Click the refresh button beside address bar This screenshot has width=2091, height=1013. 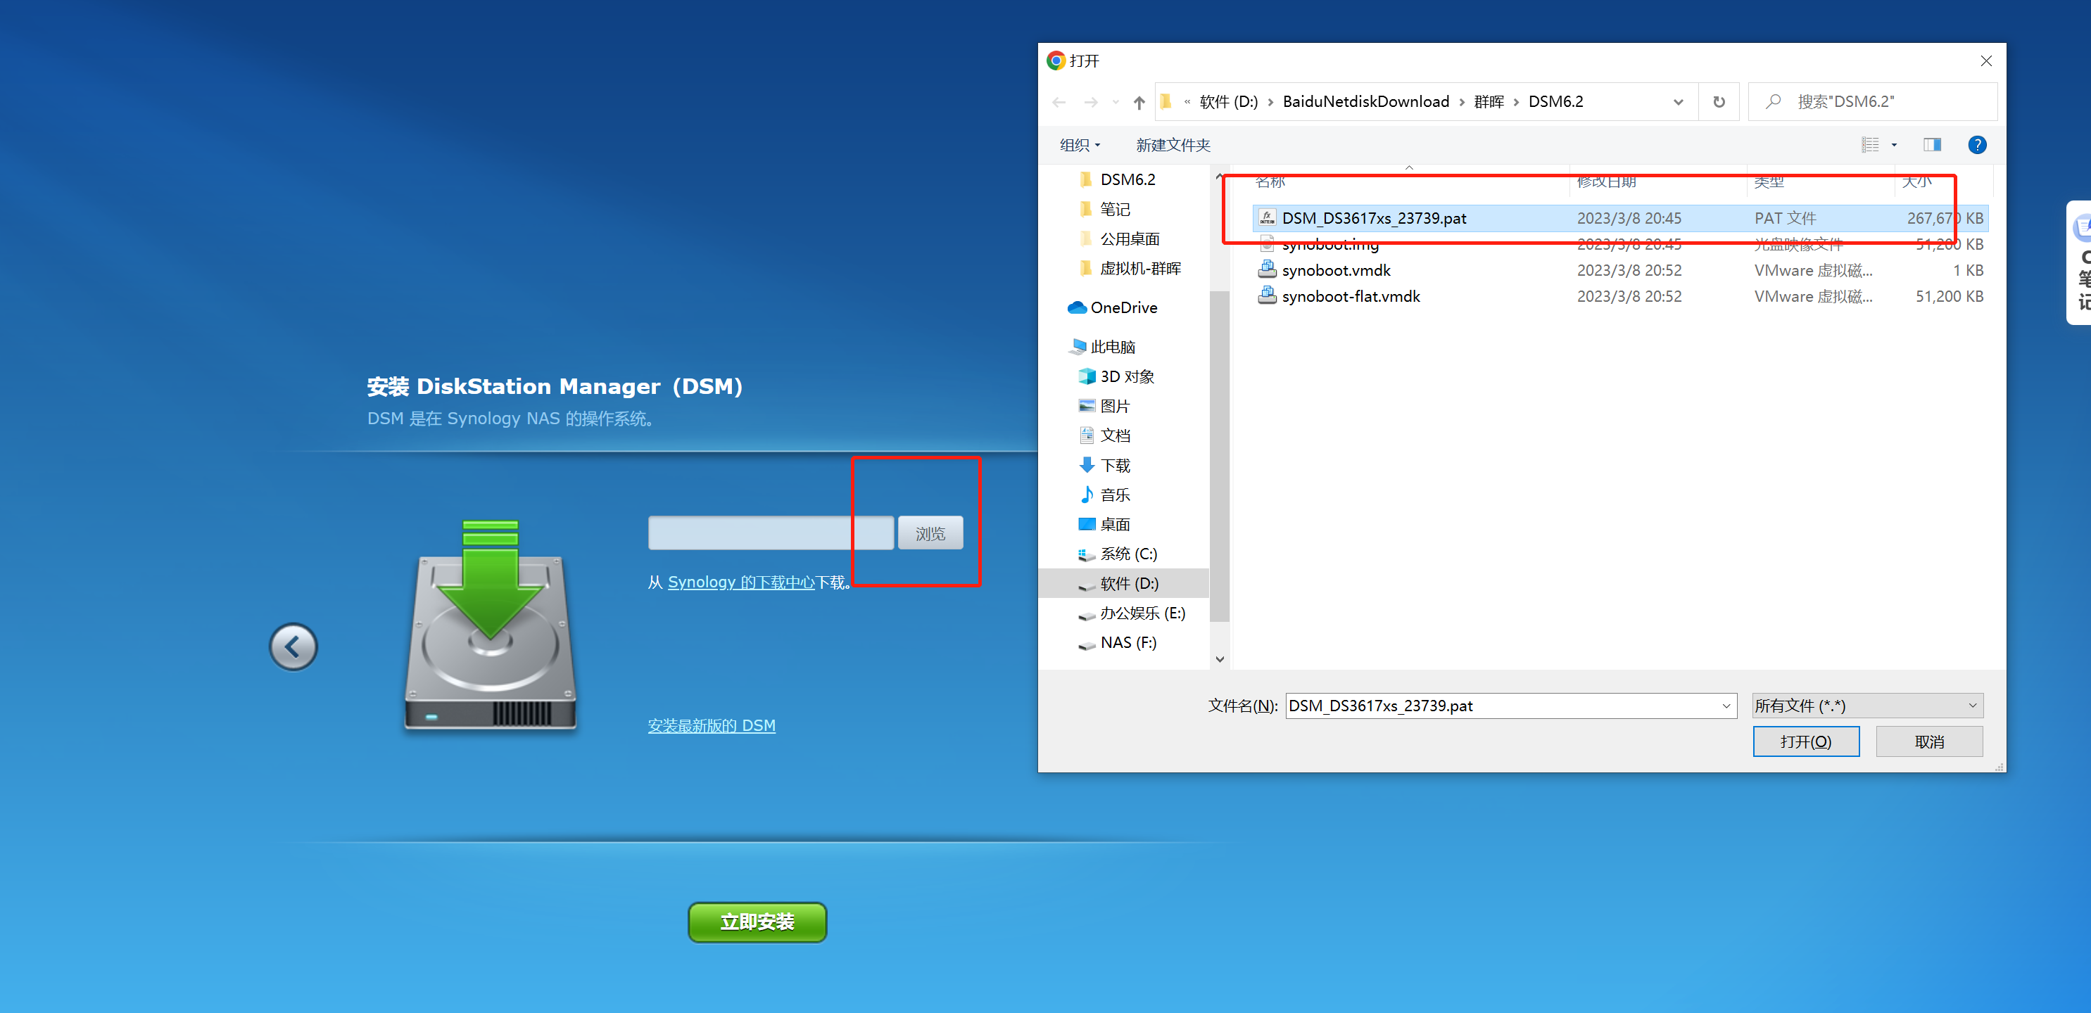1719,102
